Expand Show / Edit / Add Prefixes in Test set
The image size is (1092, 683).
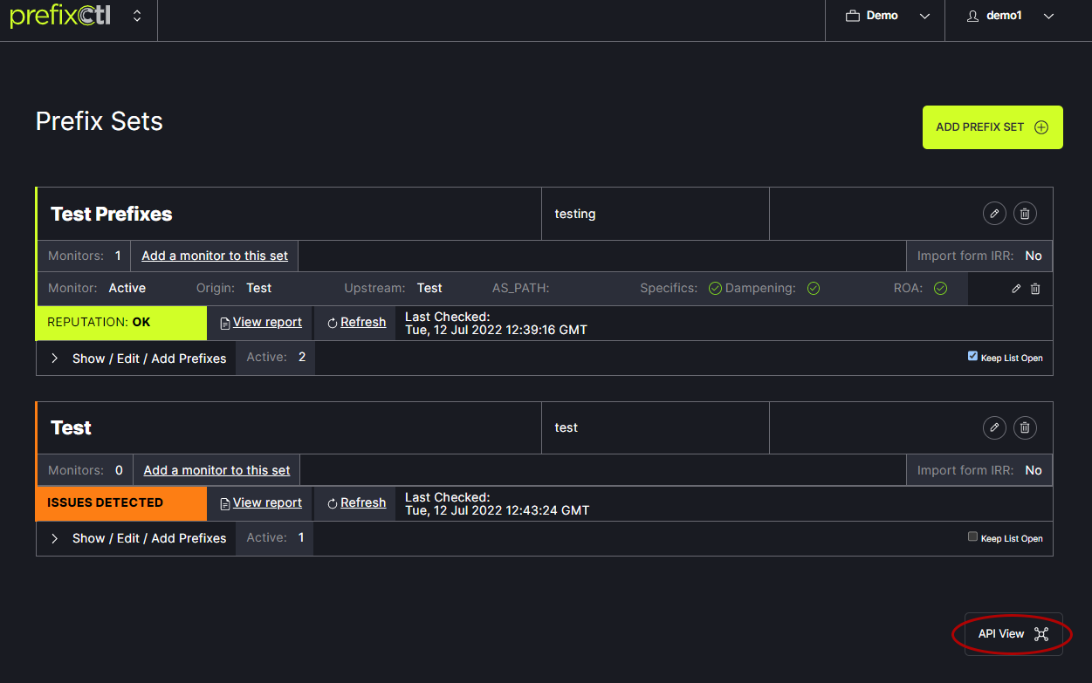click(x=140, y=538)
